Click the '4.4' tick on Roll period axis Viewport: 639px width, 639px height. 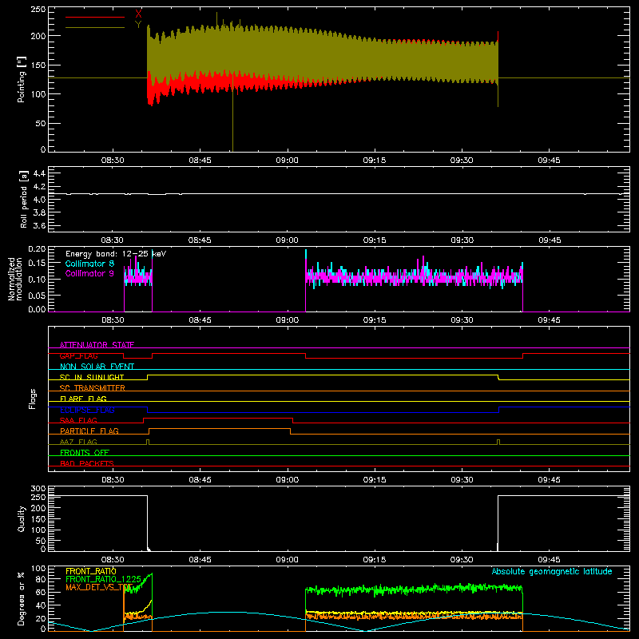(x=39, y=173)
